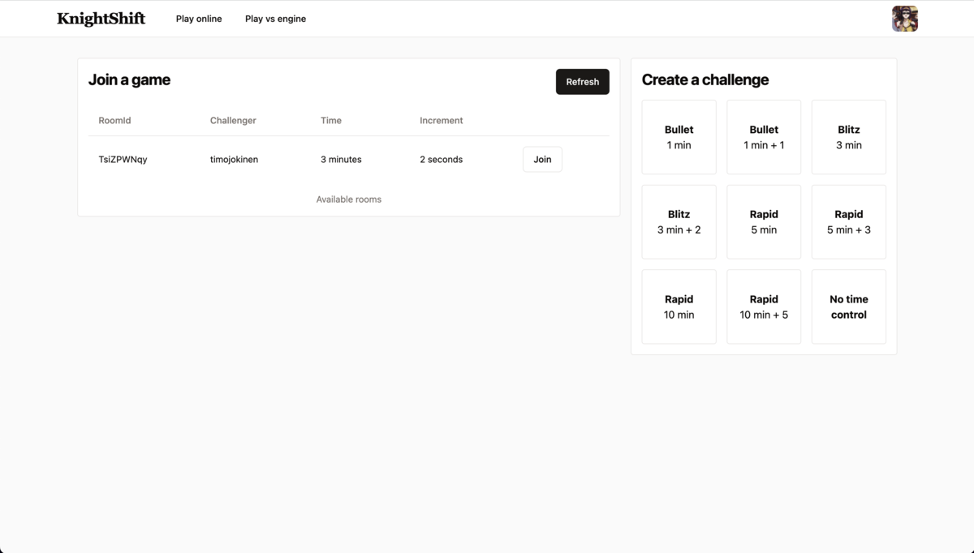The width and height of the screenshot is (974, 553).
Task: Join timojokinen's game room
Action: [542, 160]
